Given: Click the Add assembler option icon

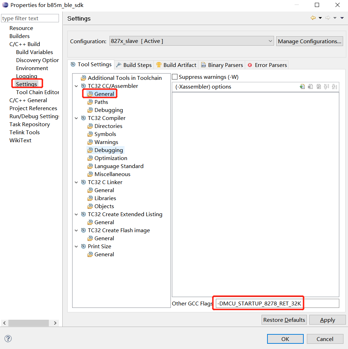Looking at the screenshot, I should pyautogui.click(x=302, y=87).
